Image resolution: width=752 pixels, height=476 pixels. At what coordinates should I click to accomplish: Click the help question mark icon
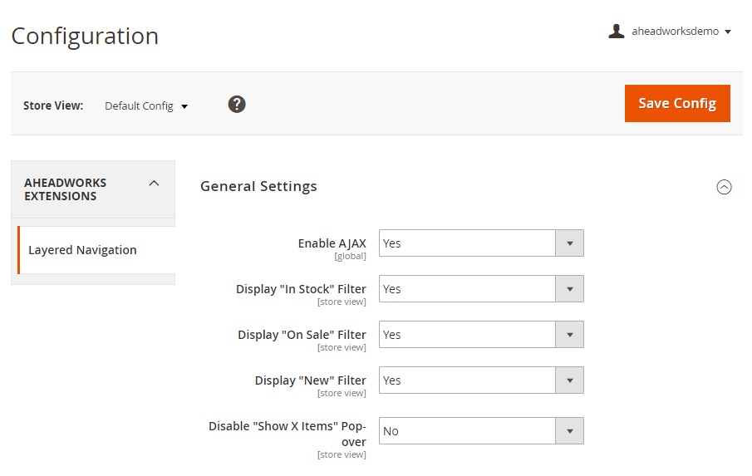(237, 104)
